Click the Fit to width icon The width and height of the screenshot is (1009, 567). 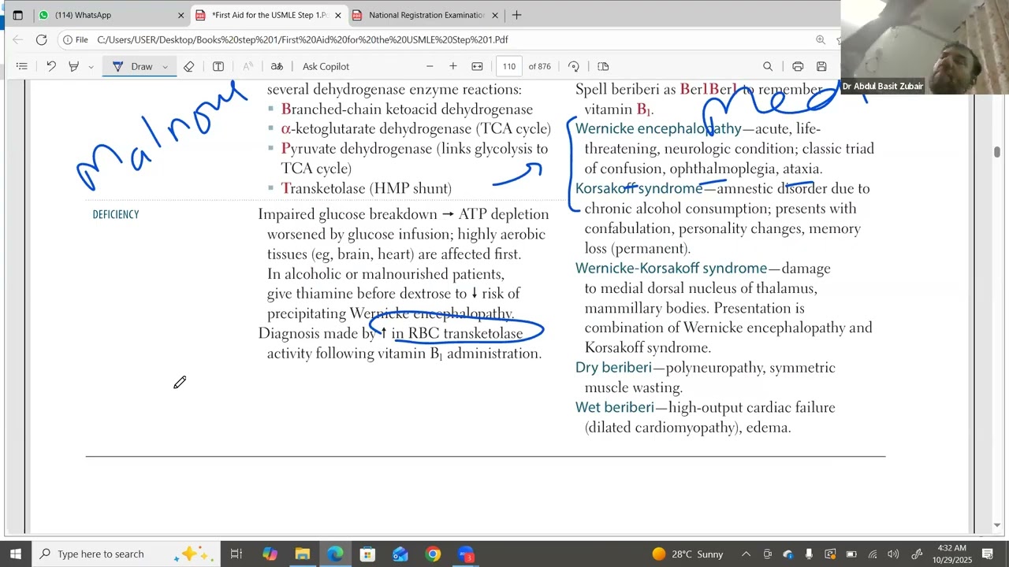(x=477, y=66)
